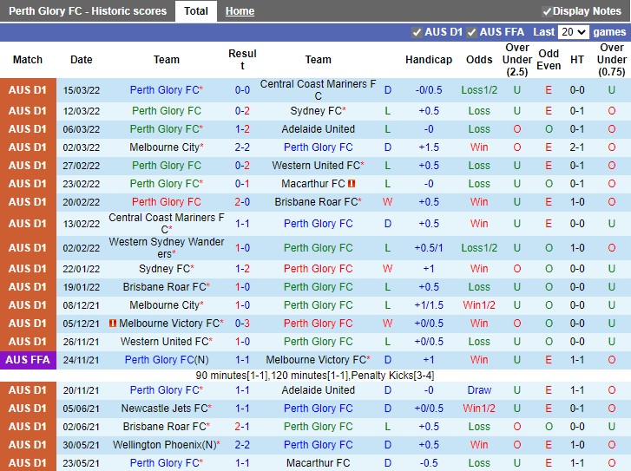Open Wellington Phoenix team link
The width and height of the screenshot is (631, 471).
(x=161, y=445)
